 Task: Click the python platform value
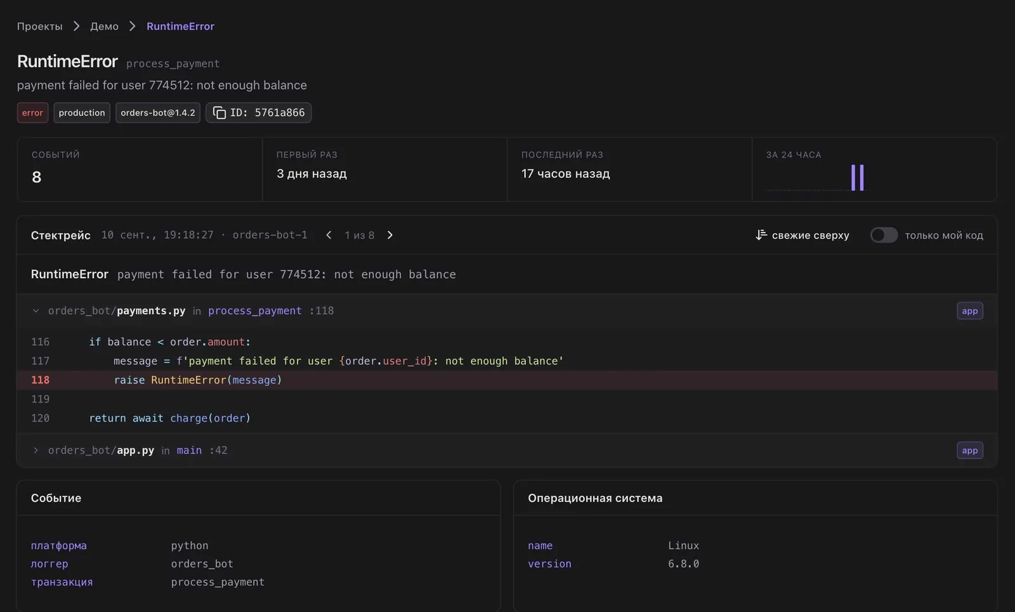tap(190, 545)
